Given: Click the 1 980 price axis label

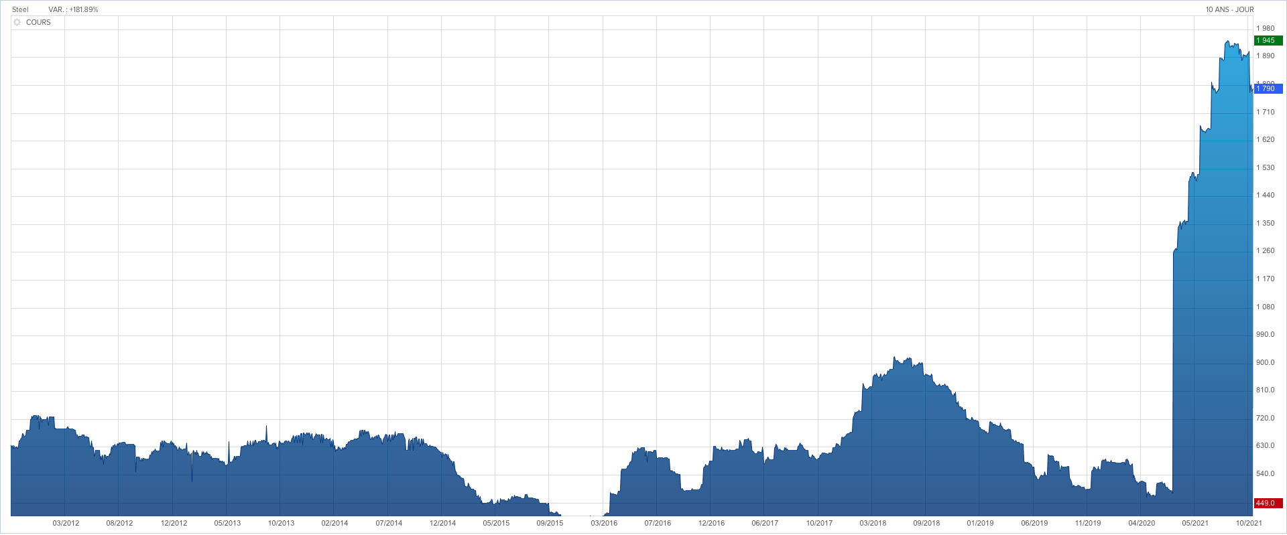Looking at the screenshot, I should [1266, 28].
